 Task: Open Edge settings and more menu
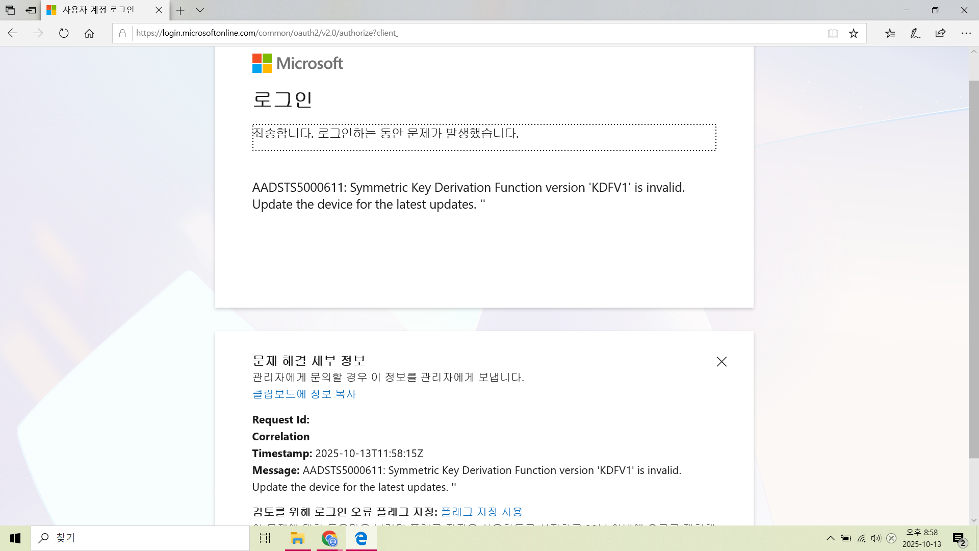(966, 33)
